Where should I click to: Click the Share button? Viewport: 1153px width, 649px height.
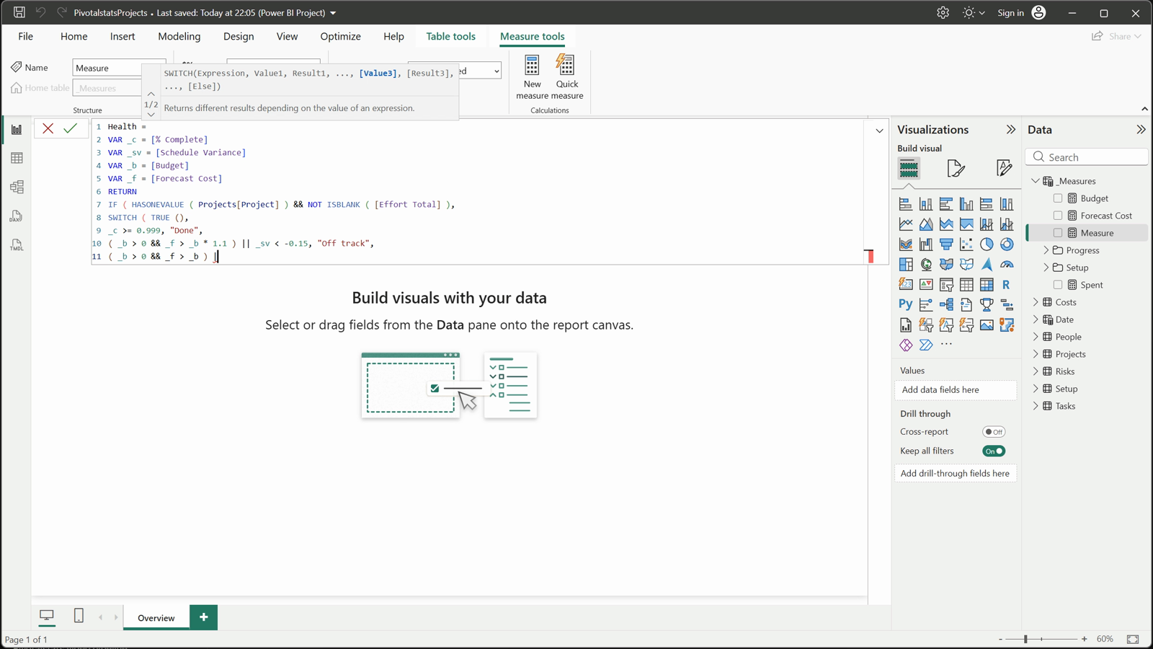point(1116,36)
